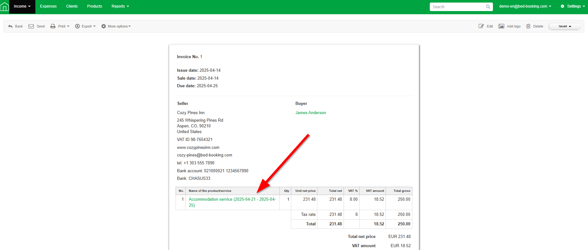Click the Tax rate row label
The width and height of the screenshot is (588, 250).
[x=308, y=215]
